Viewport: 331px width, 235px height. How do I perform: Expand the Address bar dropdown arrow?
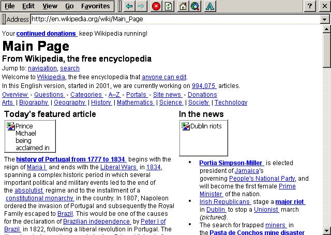[325, 19]
